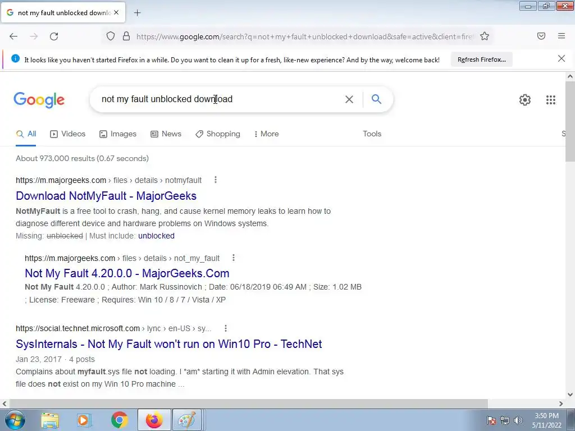Click the social.technet.microsoft.com URL breadcrumb
Image resolution: width=575 pixels, height=431 pixels.
pyautogui.click(x=113, y=328)
